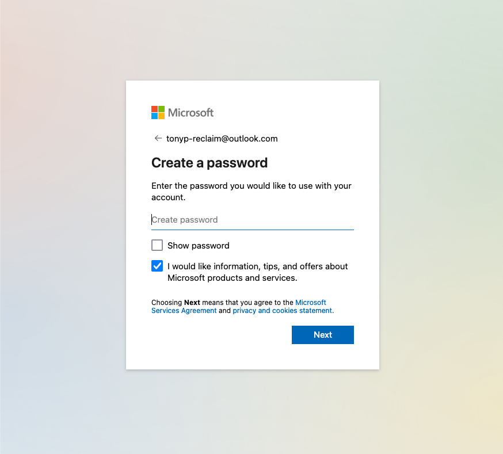Focus the Create password input field
Image resolution: width=503 pixels, height=454 pixels.
[252, 220]
